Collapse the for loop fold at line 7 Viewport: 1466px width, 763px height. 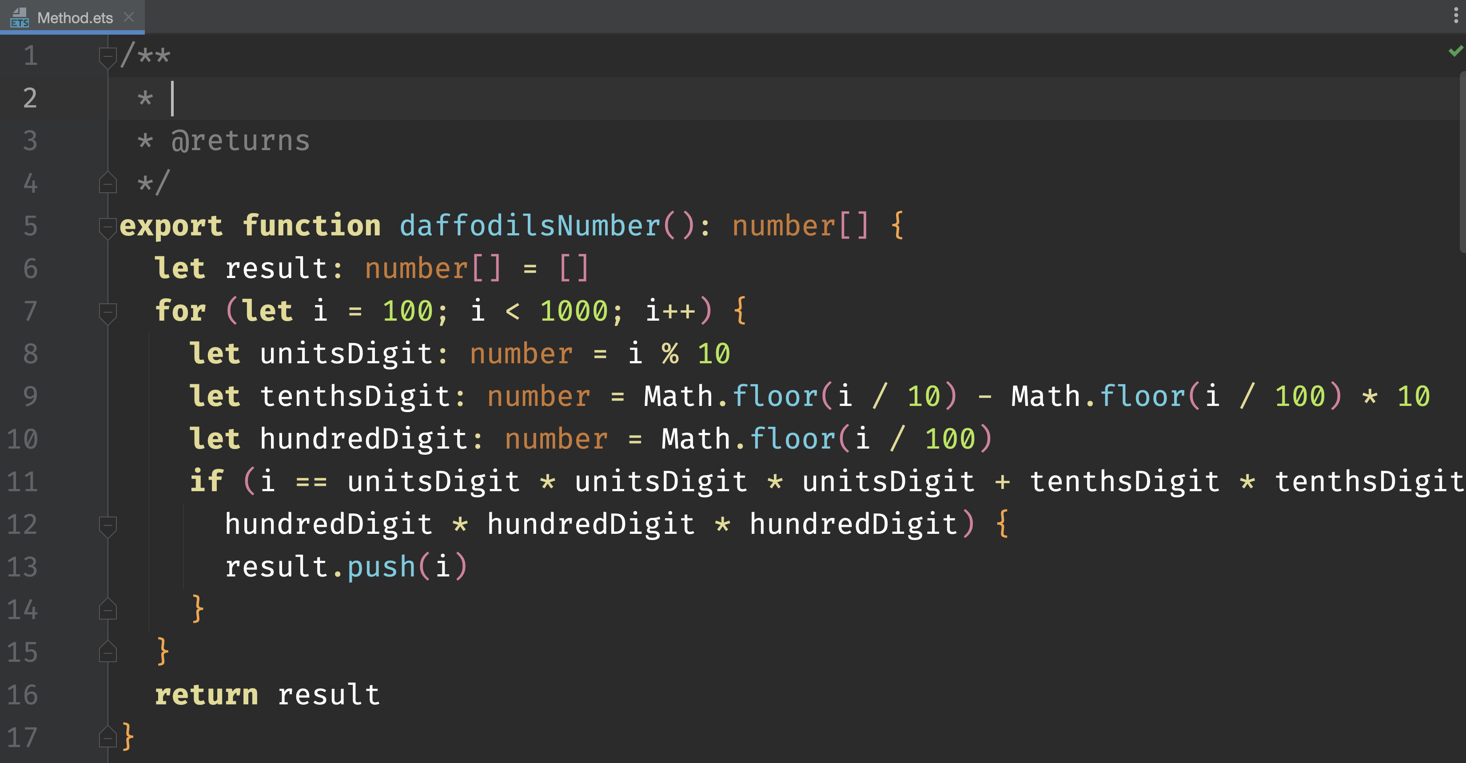(107, 311)
